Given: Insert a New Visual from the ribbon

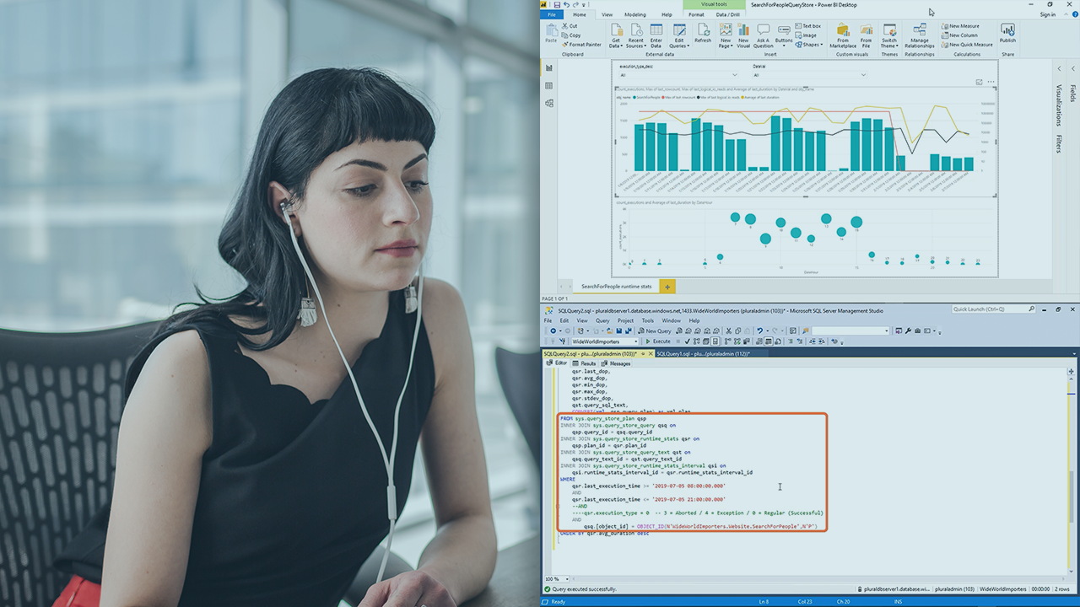Looking at the screenshot, I should pyautogui.click(x=743, y=34).
